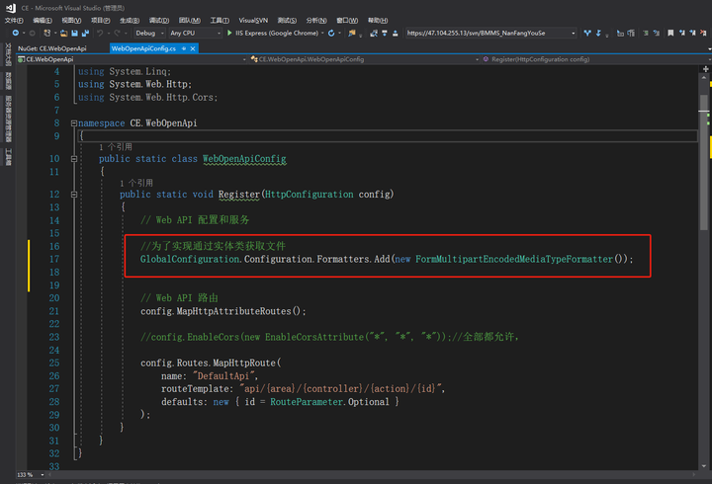
Task: Click the refresh browser icon in toolbar
Action: click(x=331, y=33)
